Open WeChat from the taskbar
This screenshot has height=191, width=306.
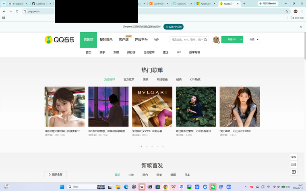[x=213, y=187]
